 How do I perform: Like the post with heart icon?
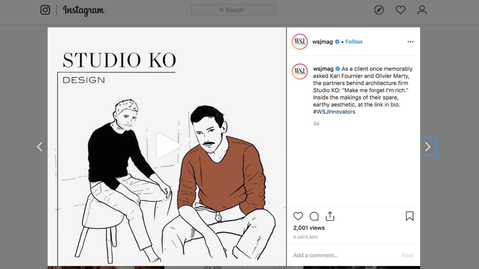click(298, 216)
